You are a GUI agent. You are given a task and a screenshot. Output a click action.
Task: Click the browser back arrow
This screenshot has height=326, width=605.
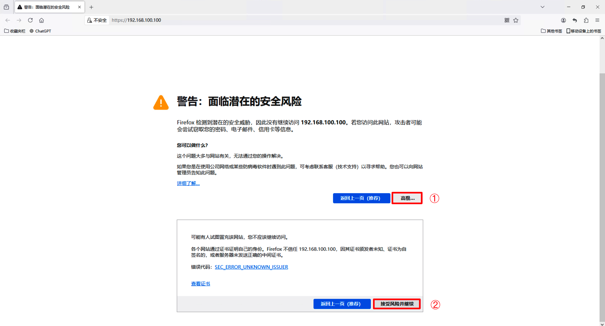click(x=8, y=20)
